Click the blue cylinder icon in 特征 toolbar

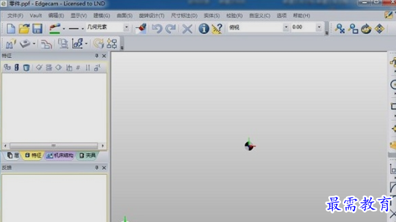26,68
